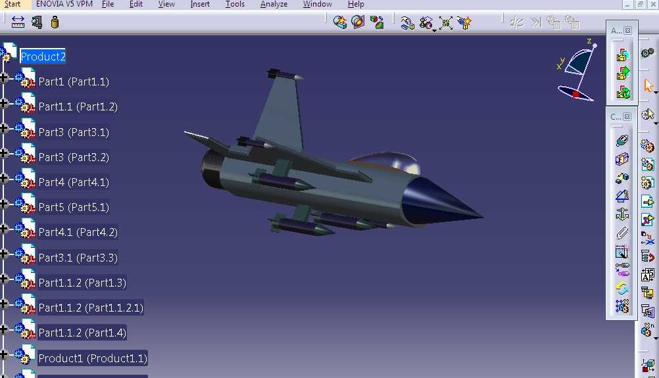Click the Existing Component With Positioning icon

[647, 220]
